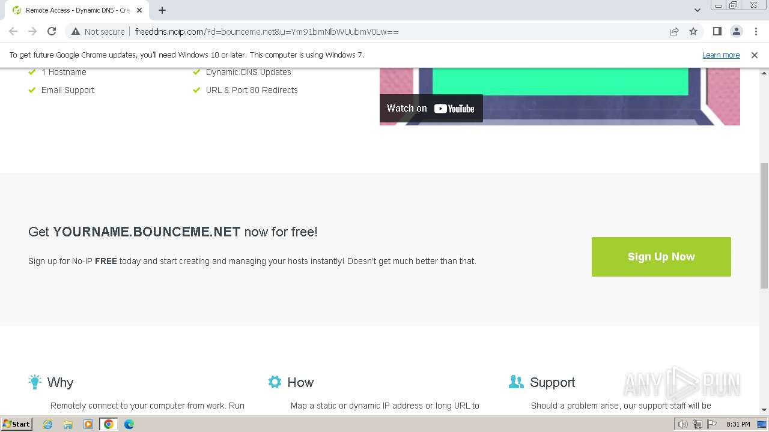Screen dimensions: 769x432
Task: Click the network tray icon
Action: (697, 424)
